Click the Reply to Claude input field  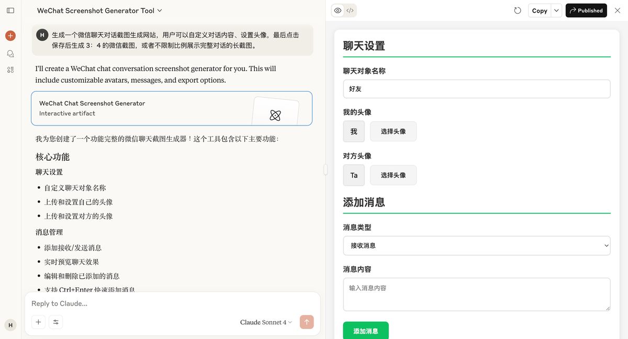pos(157,303)
